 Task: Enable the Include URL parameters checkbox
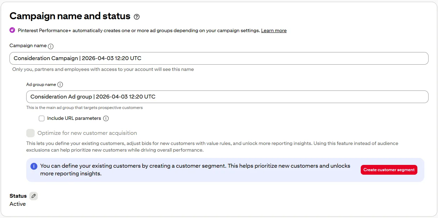click(x=42, y=118)
